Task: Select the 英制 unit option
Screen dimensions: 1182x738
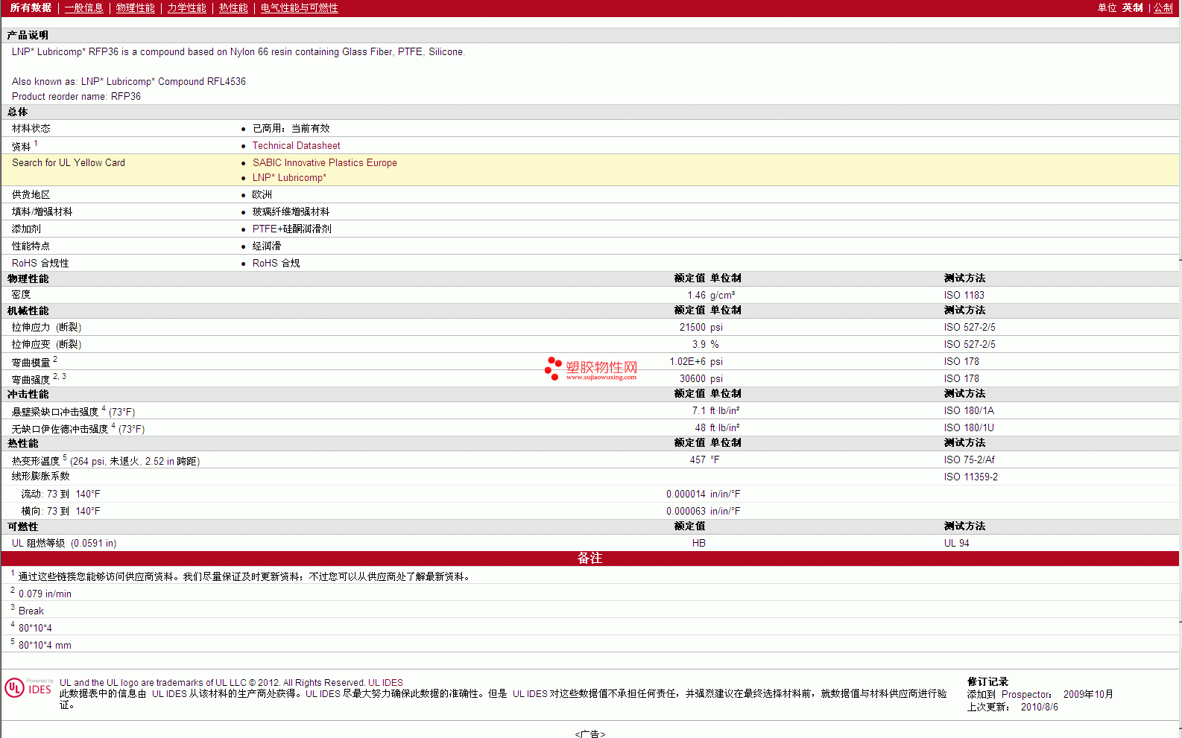Action: pos(1132,7)
